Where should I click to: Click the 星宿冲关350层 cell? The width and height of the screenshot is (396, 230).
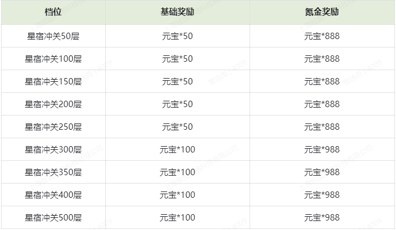tap(53, 172)
